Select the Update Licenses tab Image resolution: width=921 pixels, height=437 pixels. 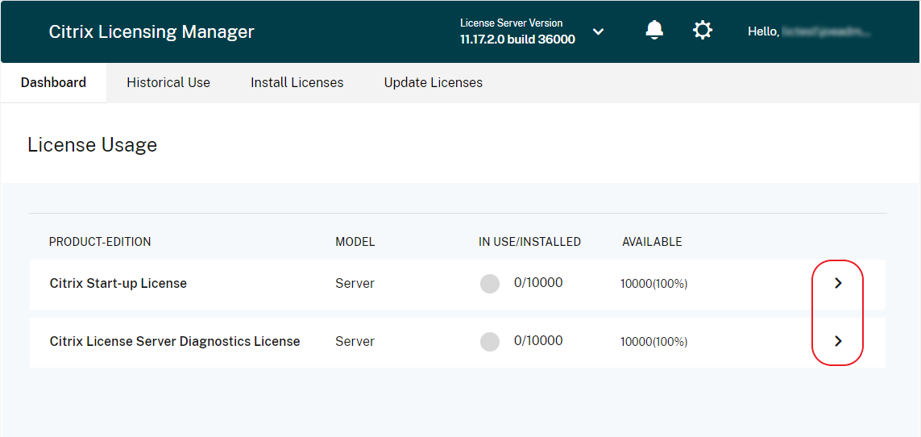tap(434, 82)
